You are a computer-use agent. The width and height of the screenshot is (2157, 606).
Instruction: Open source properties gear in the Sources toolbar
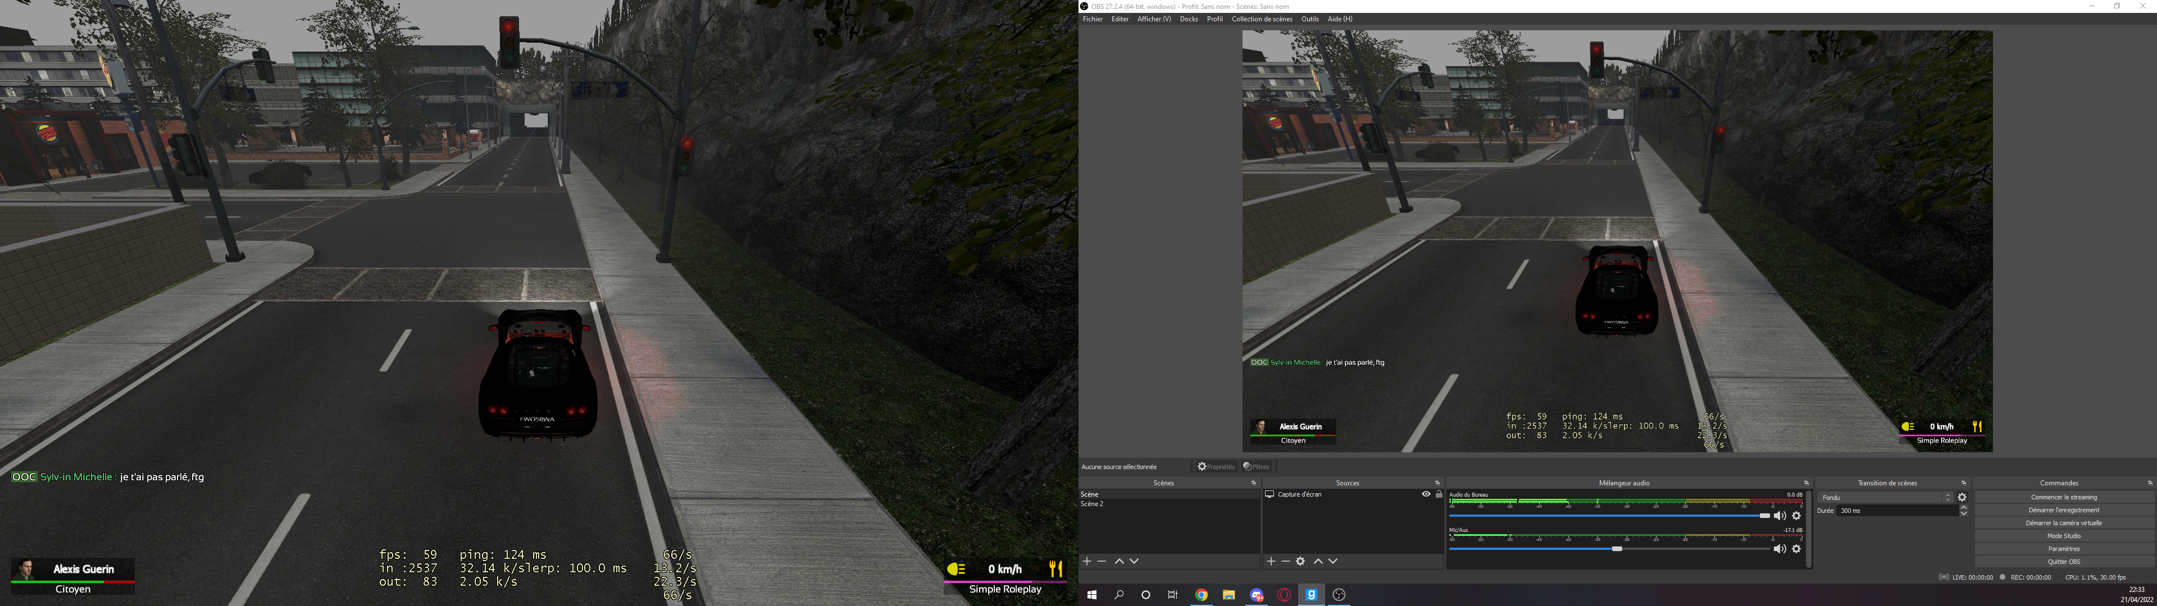[x=1300, y=562]
